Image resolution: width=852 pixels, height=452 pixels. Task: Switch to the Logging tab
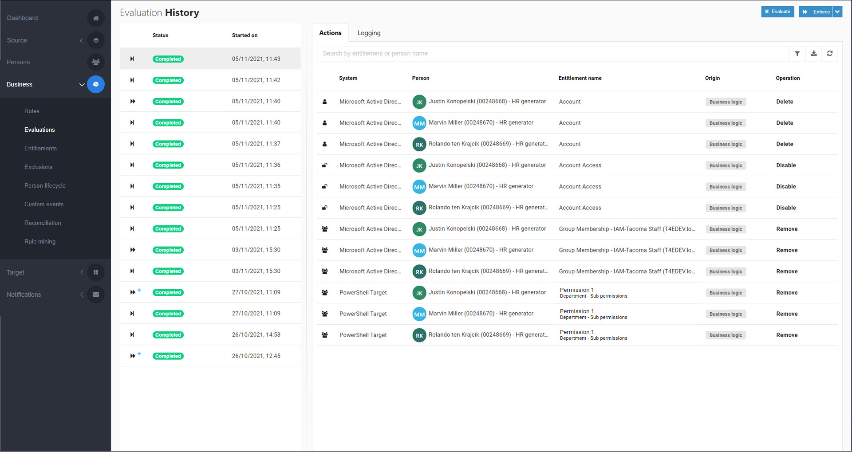click(369, 33)
